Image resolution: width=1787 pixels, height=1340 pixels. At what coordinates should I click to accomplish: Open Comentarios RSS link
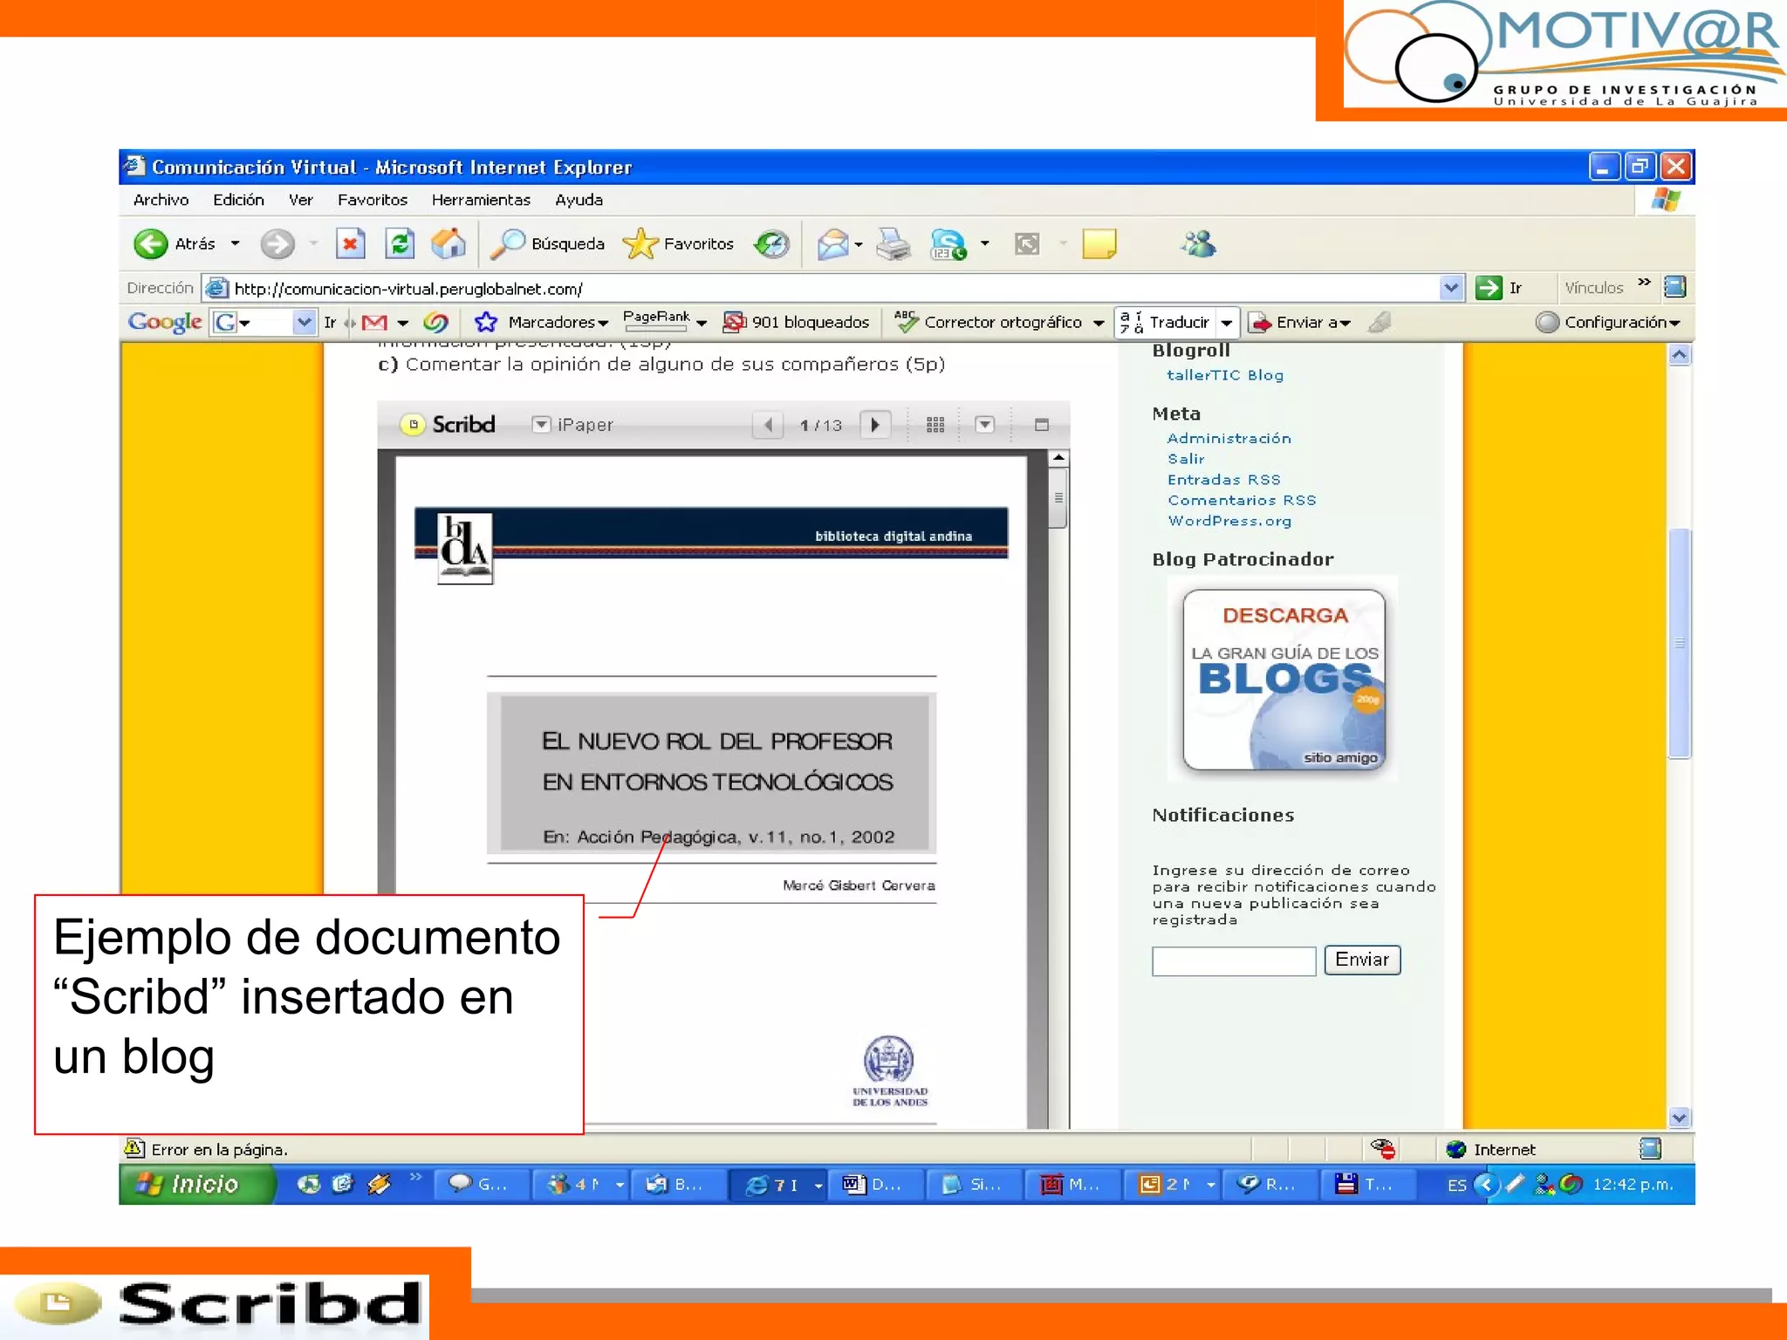click(1242, 500)
